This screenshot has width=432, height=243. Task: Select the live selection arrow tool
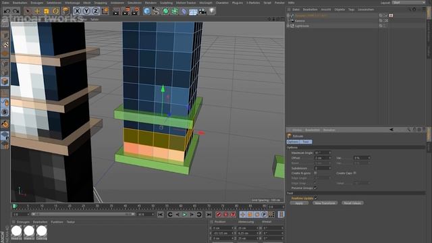[x=28, y=11]
